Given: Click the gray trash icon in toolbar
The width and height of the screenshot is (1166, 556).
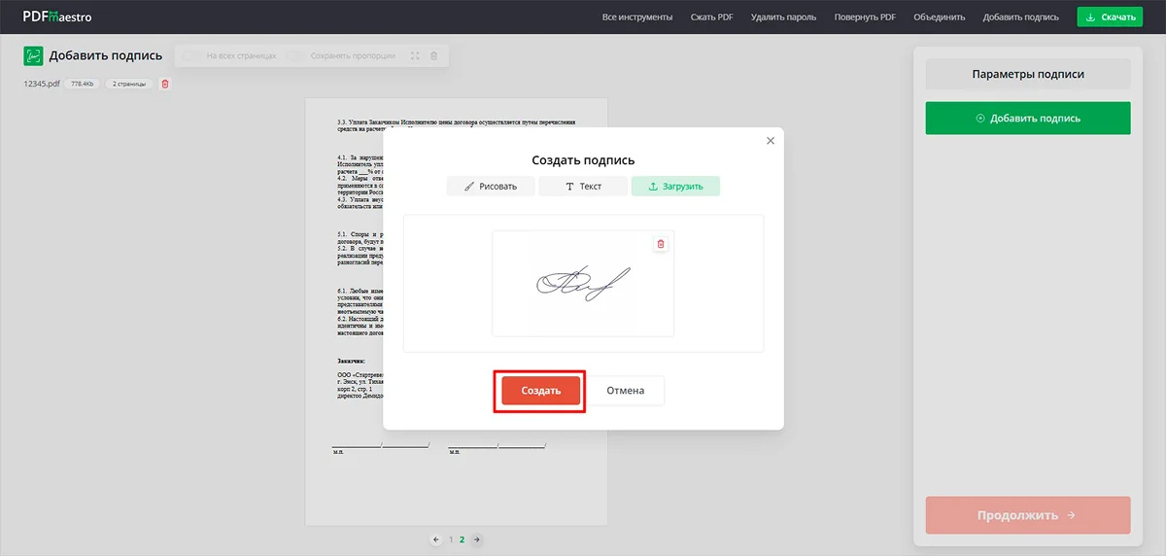Looking at the screenshot, I should (x=434, y=56).
